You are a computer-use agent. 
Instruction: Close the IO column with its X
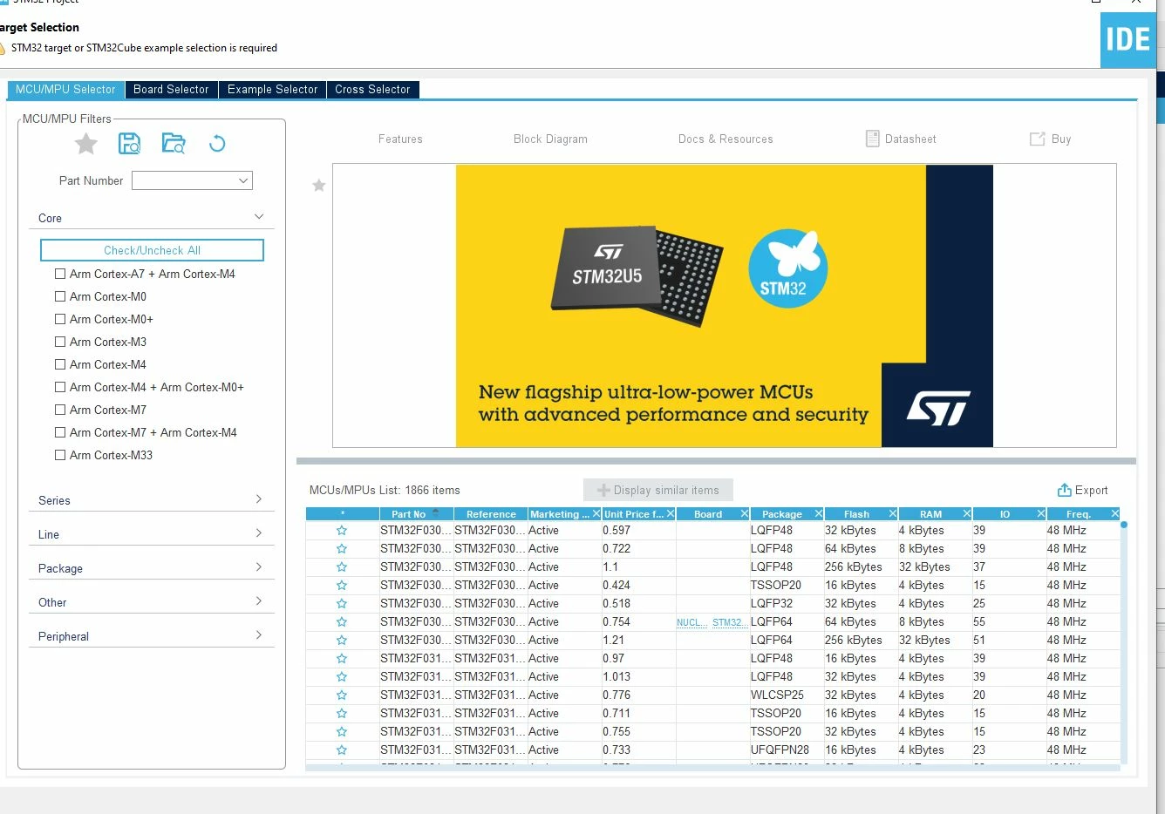pyautogui.click(x=1041, y=514)
